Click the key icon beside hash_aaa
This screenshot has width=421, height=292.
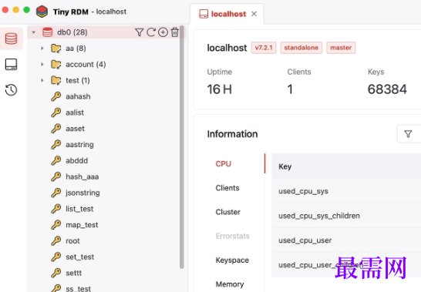click(56, 176)
